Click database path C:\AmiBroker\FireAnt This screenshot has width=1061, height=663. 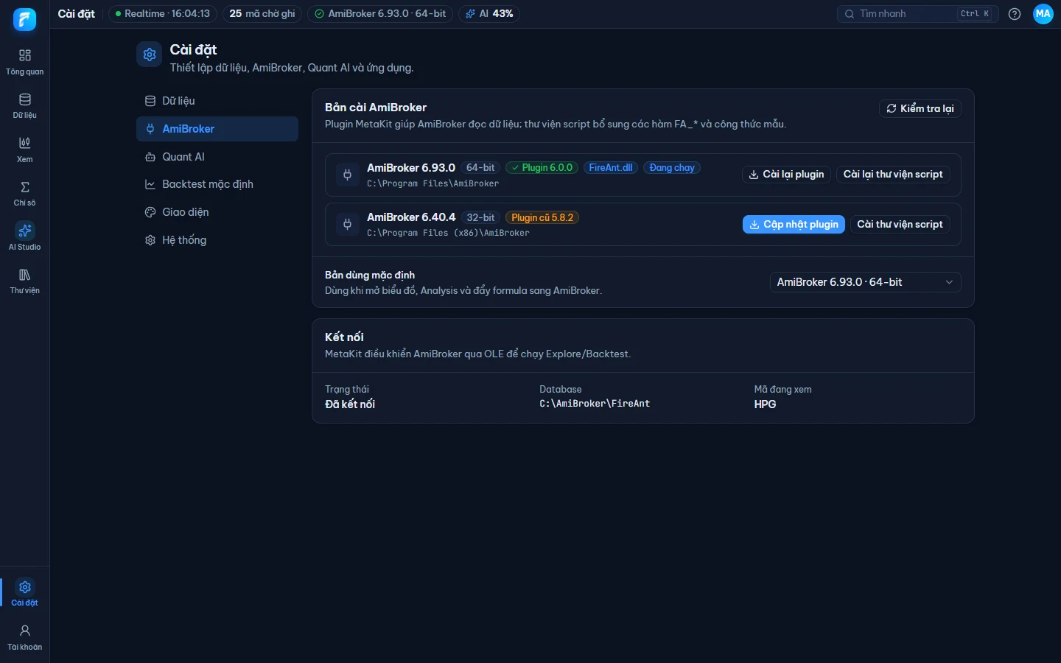[595, 404]
